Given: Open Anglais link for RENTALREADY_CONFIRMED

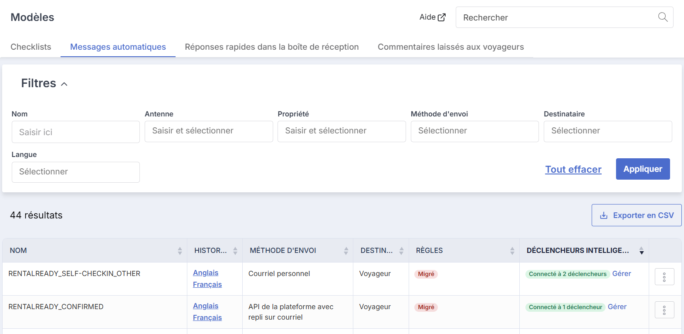Looking at the screenshot, I should [206, 306].
